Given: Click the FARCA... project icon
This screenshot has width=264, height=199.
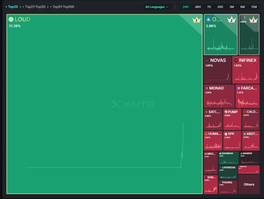Looking at the screenshot, I should (239, 88).
